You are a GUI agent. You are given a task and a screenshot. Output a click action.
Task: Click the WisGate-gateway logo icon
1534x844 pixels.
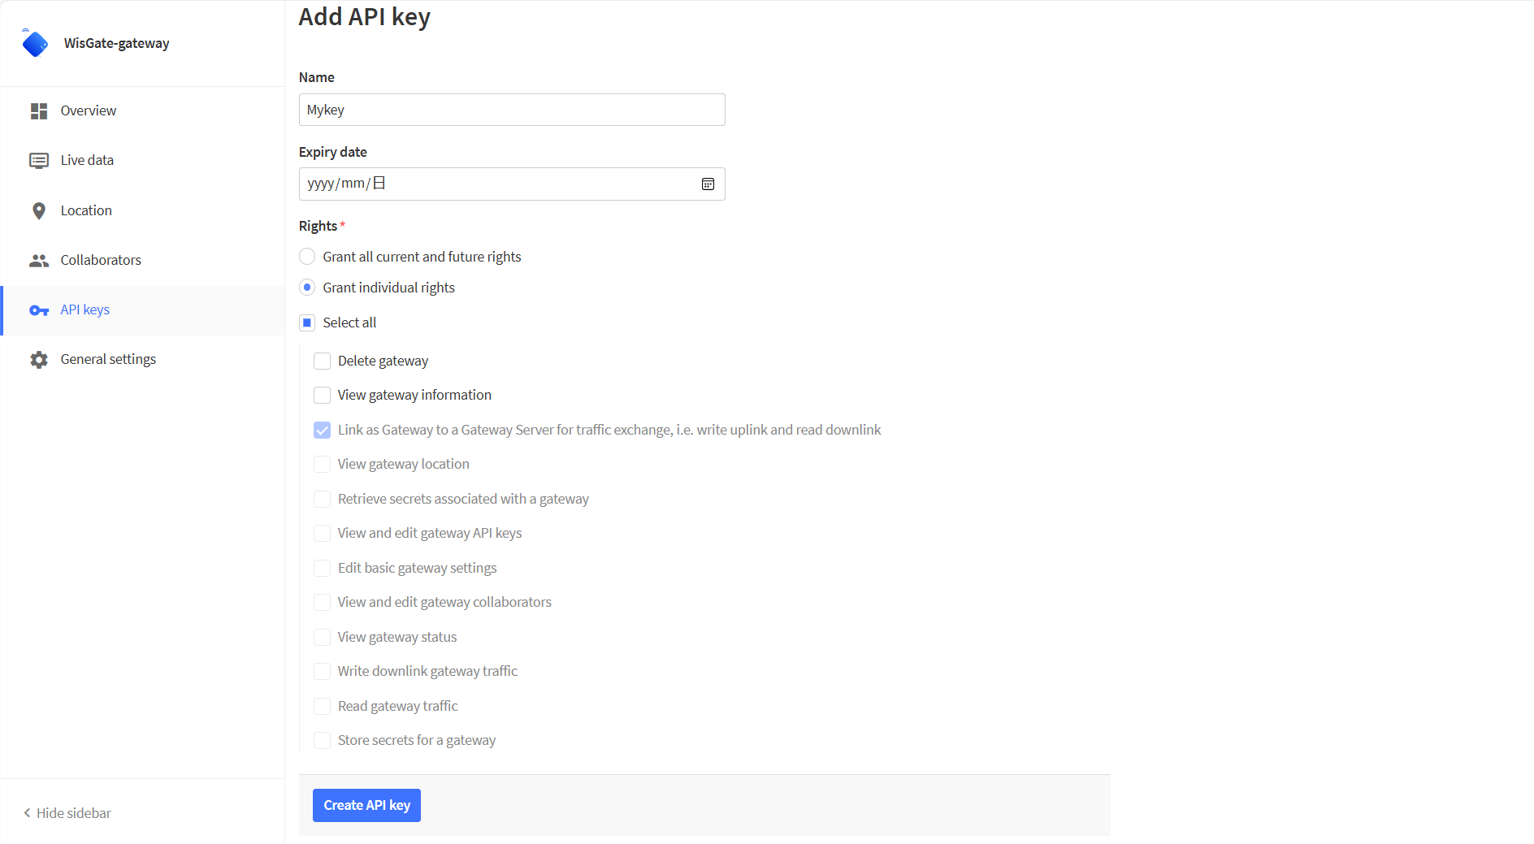(x=35, y=43)
